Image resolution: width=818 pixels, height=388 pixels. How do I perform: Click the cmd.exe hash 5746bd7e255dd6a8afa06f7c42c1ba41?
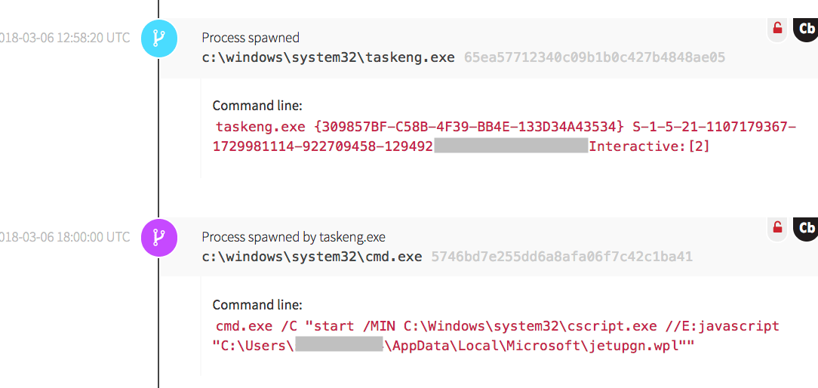pos(561,257)
